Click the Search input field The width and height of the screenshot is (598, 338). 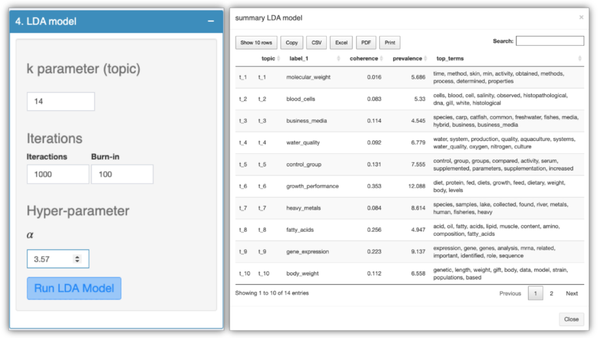(x=550, y=41)
